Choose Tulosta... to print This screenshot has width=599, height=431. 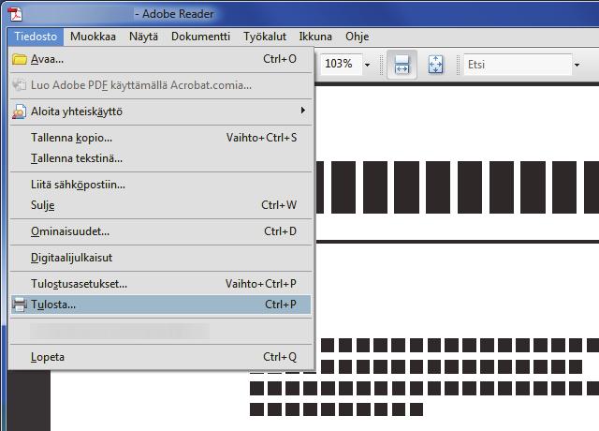(x=161, y=305)
